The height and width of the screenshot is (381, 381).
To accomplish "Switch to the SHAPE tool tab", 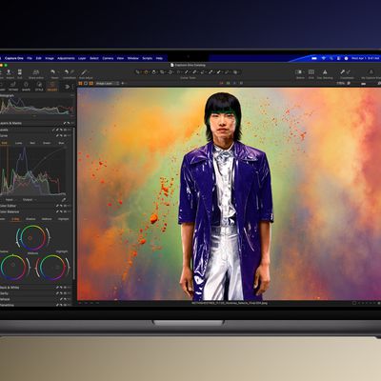I will click(26, 85).
